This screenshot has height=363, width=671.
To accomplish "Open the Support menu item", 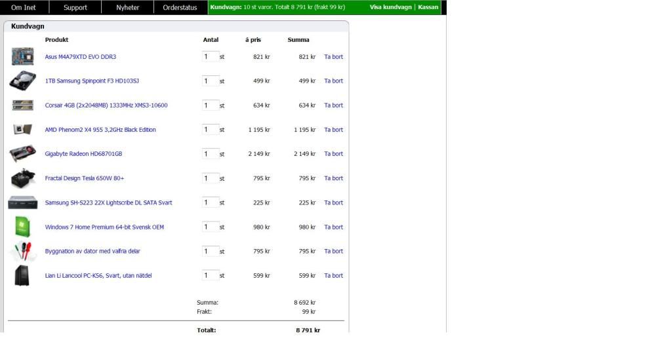I will (75, 8).
